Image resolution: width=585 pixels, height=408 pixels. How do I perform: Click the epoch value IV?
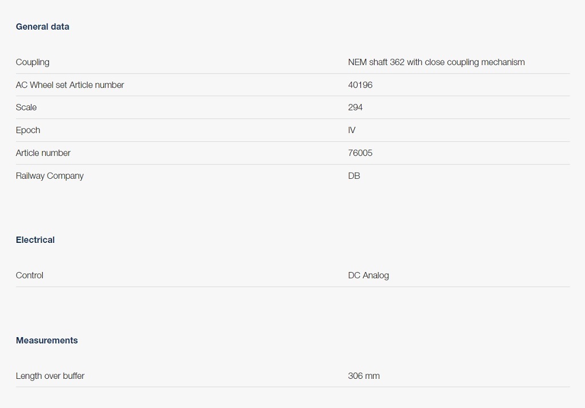coord(352,130)
